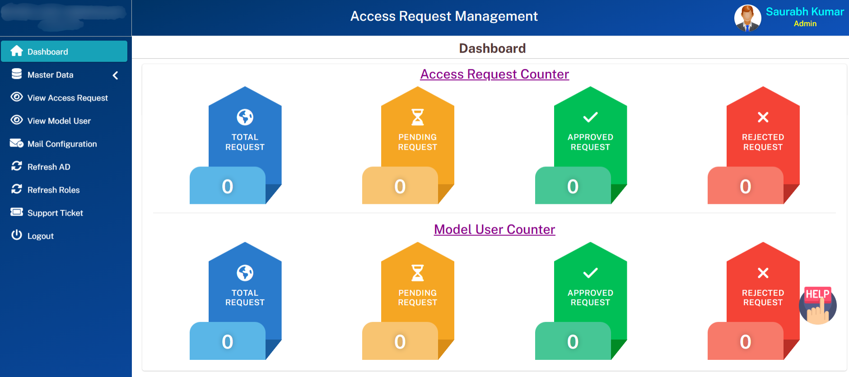Screen dimensions: 849x377
Task: Click the View Access Request eye icon
Action: (17, 97)
